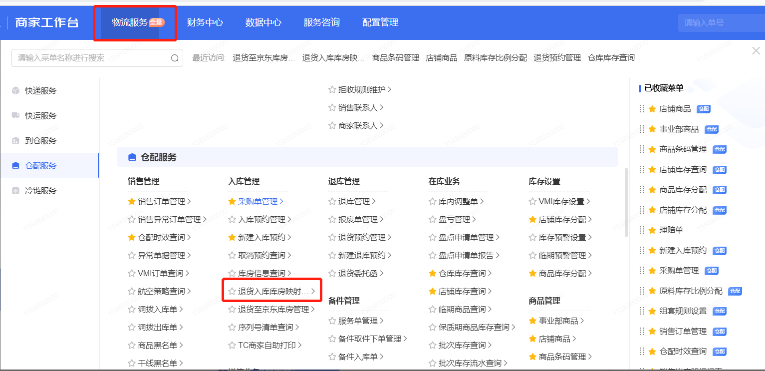Click drag handle beside favorite 采购单管理
765x371 pixels.
tap(642, 271)
